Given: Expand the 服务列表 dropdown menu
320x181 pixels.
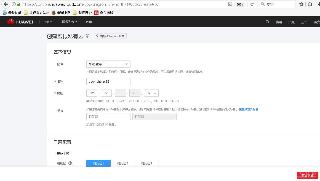Looking at the screenshot, I should tap(69, 22).
